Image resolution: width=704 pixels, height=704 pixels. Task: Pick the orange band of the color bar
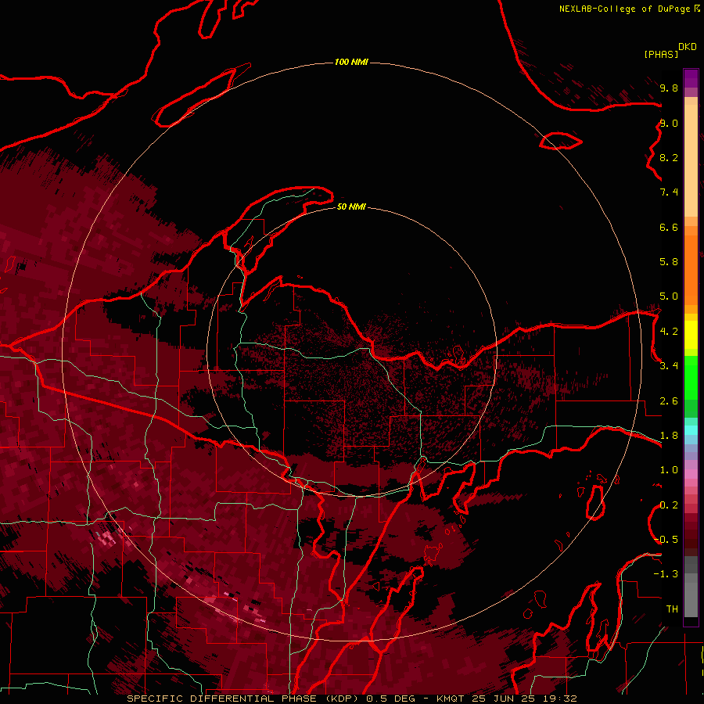(x=691, y=269)
